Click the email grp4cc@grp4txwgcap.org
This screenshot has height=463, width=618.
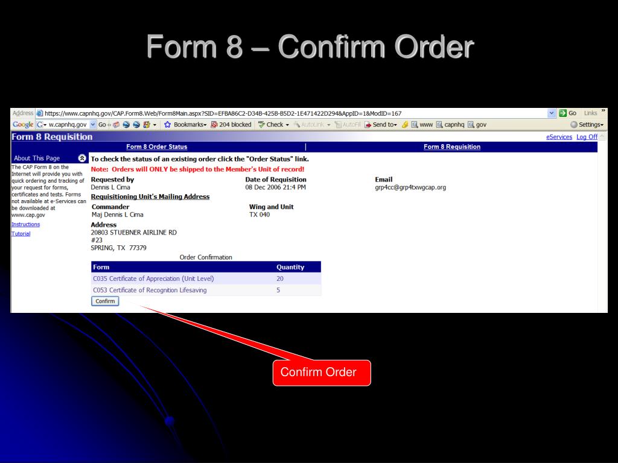(410, 187)
